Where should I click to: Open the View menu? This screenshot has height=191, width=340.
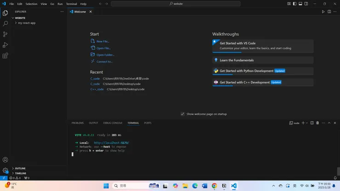[44, 4]
